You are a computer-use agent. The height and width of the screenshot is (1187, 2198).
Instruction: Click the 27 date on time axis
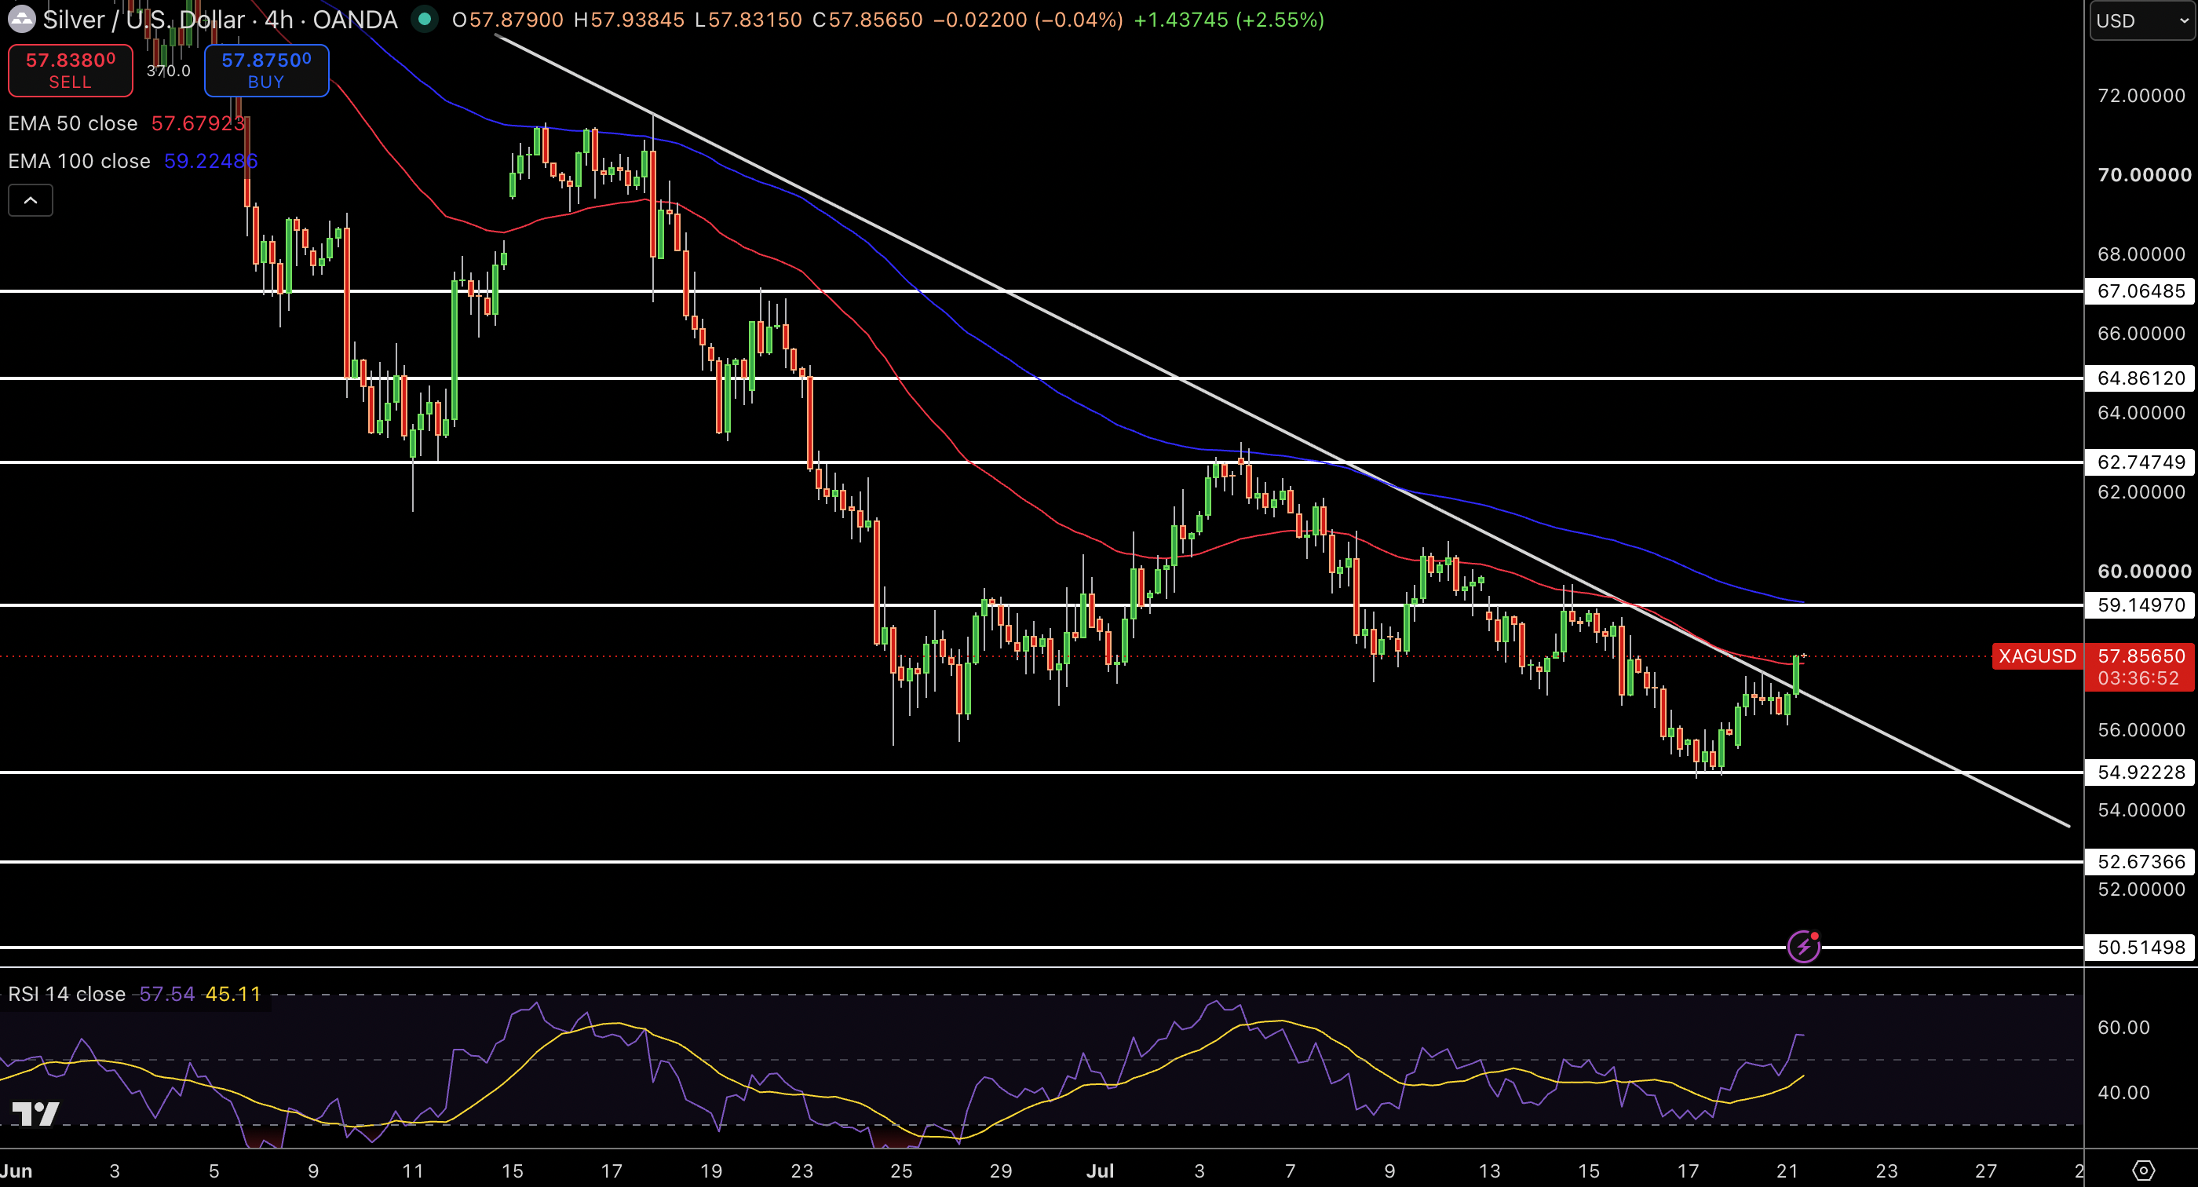tap(1985, 1171)
